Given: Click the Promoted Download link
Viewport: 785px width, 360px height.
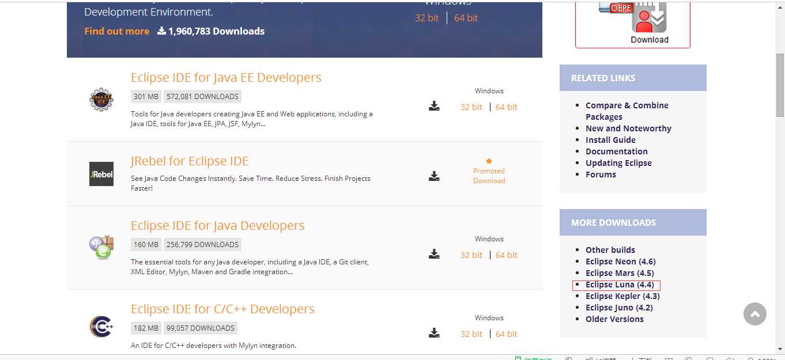Looking at the screenshot, I should [x=489, y=176].
